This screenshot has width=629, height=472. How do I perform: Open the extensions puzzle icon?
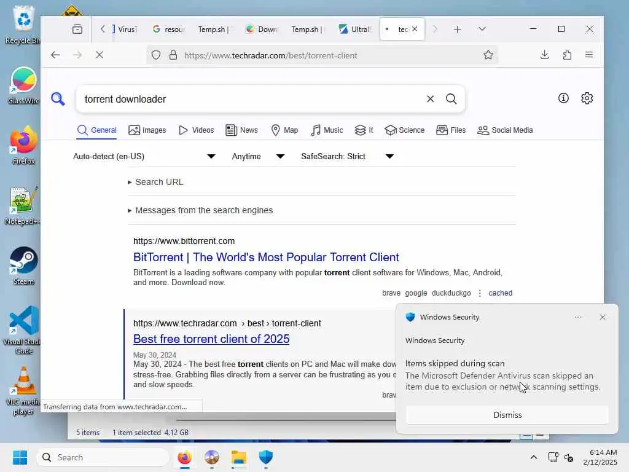click(567, 55)
